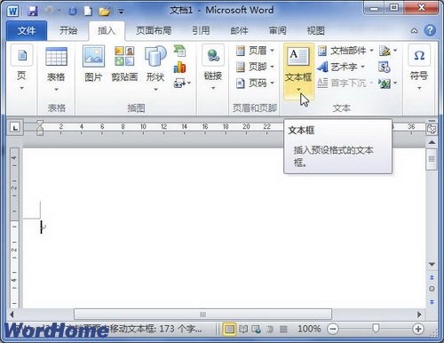Open the 页 pages dropdown
Screen dimensions: 444x343
tap(21, 68)
